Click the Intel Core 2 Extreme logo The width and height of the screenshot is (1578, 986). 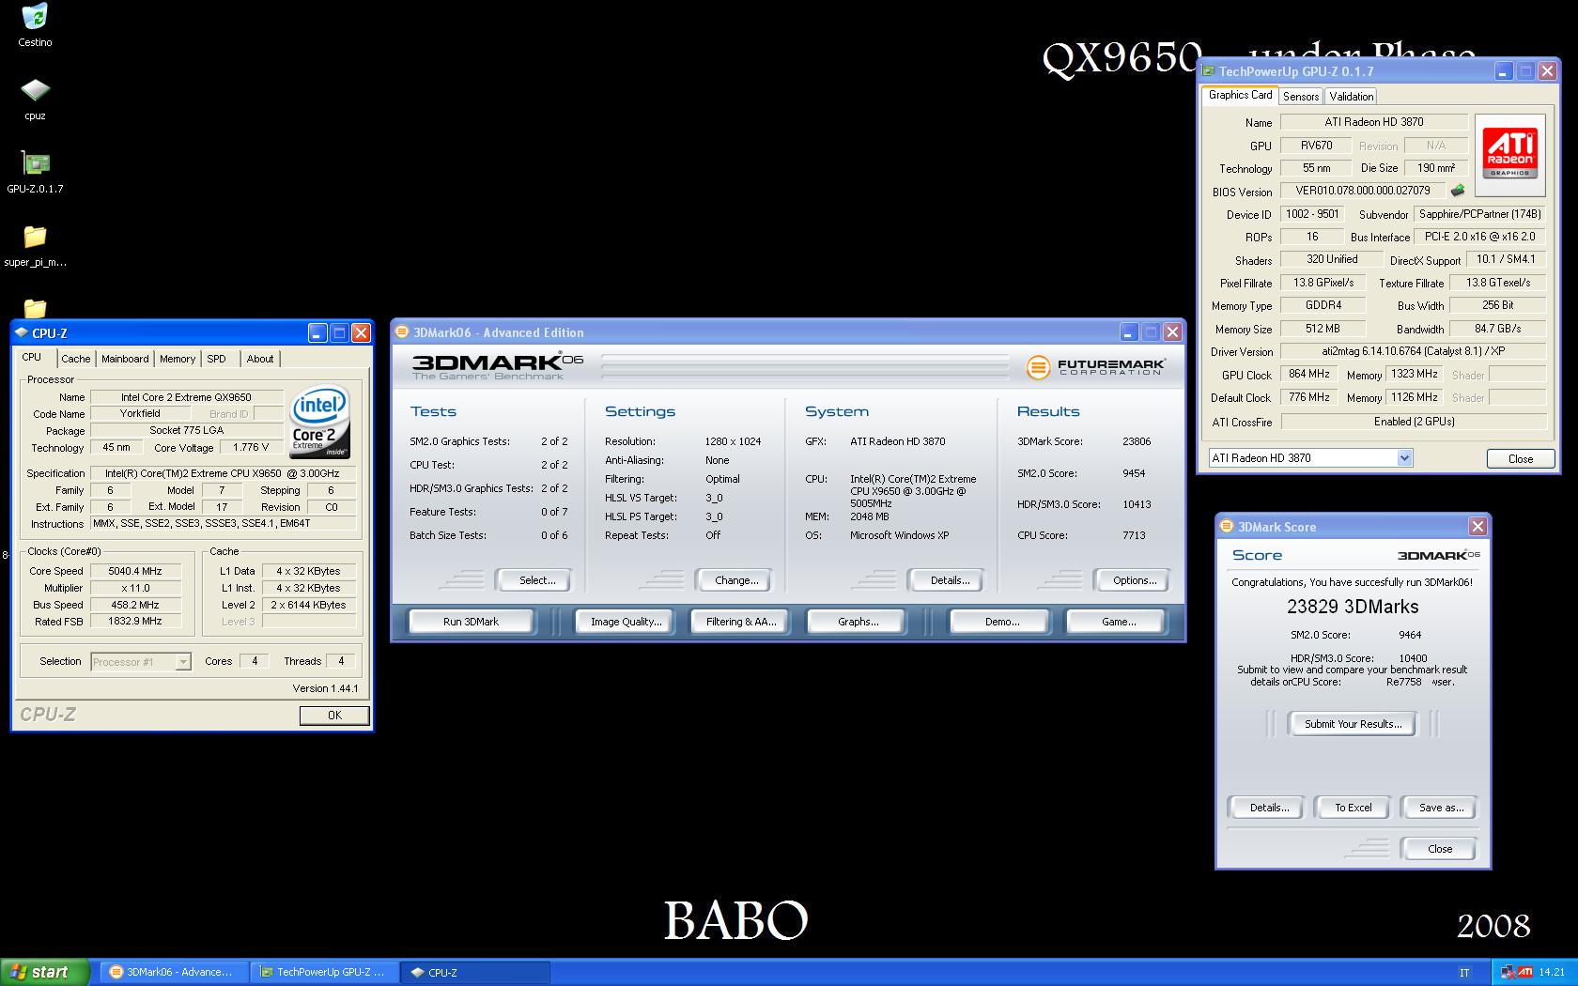(x=320, y=422)
